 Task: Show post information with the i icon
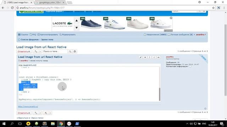pos(154,57)
